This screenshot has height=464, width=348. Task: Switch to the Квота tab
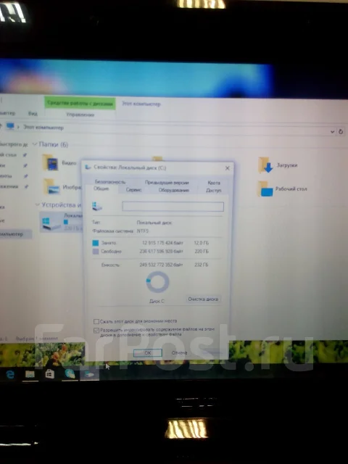pyautogui.click(x=214, y=183)
